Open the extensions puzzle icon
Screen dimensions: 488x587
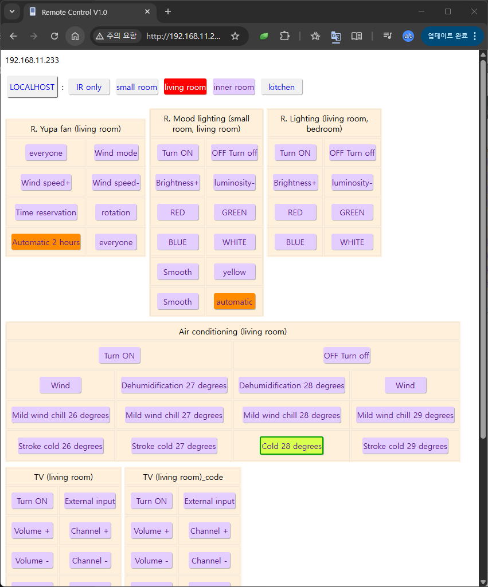tap(284, 36)
